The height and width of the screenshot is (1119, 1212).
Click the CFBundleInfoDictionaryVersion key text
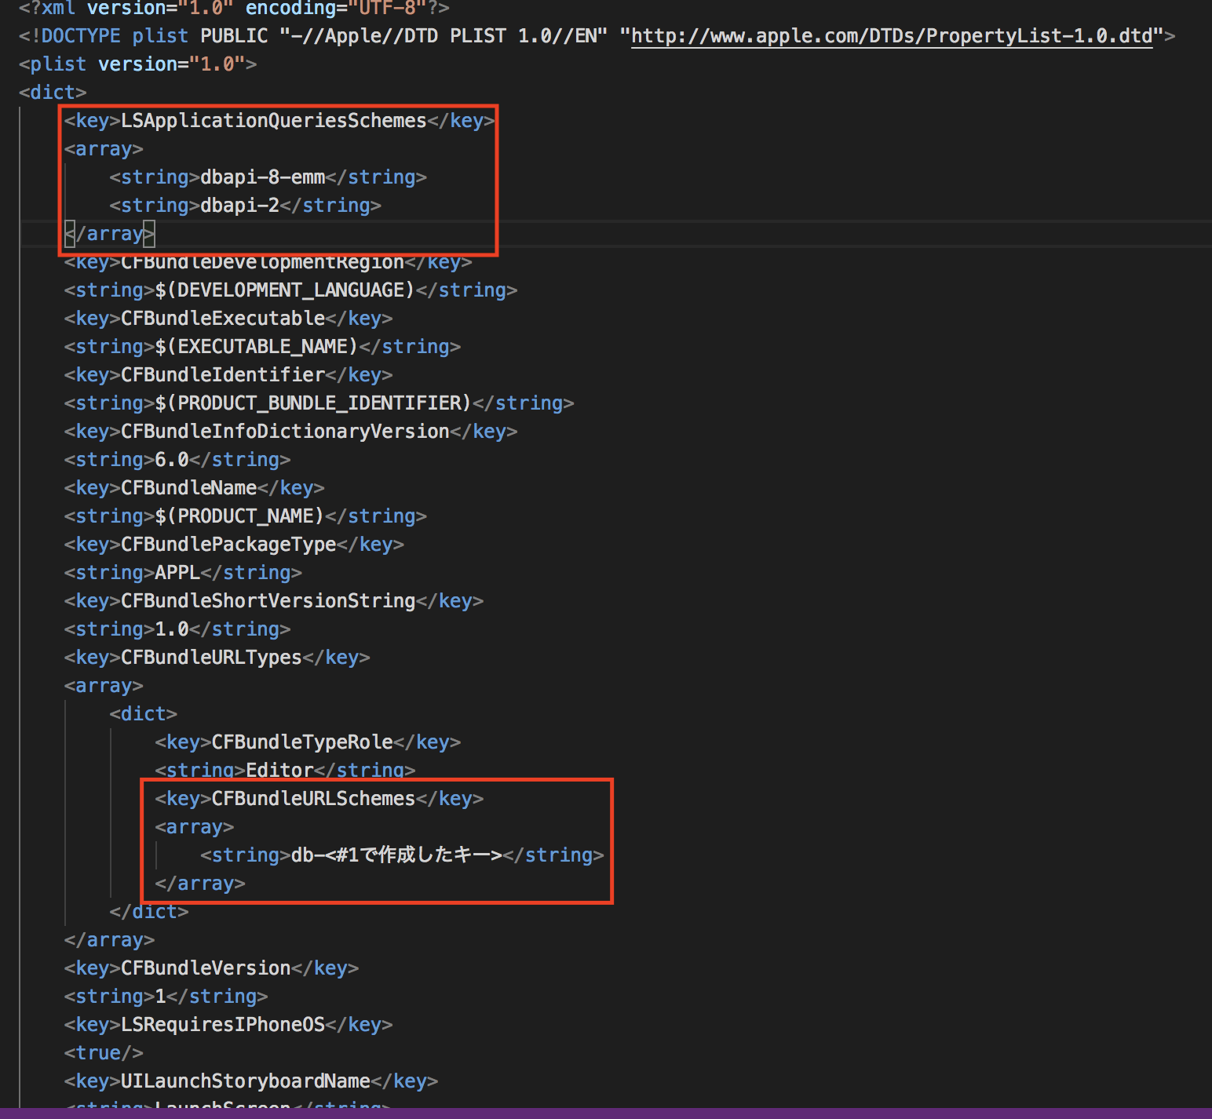pos(284,432)
